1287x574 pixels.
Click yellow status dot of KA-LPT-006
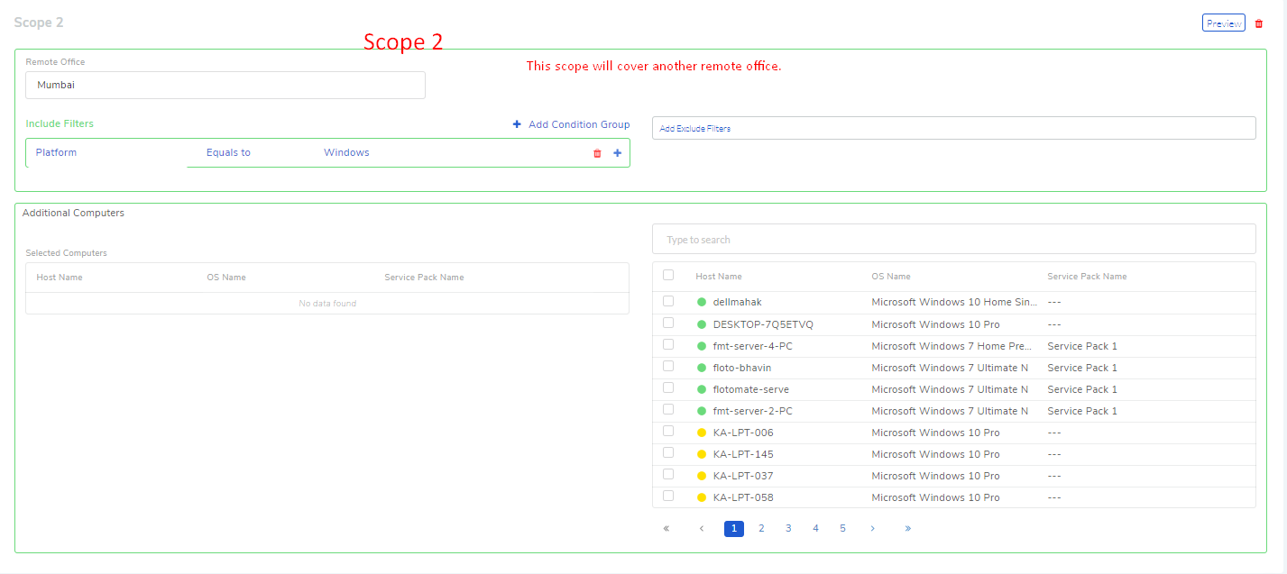coord(702,433)
